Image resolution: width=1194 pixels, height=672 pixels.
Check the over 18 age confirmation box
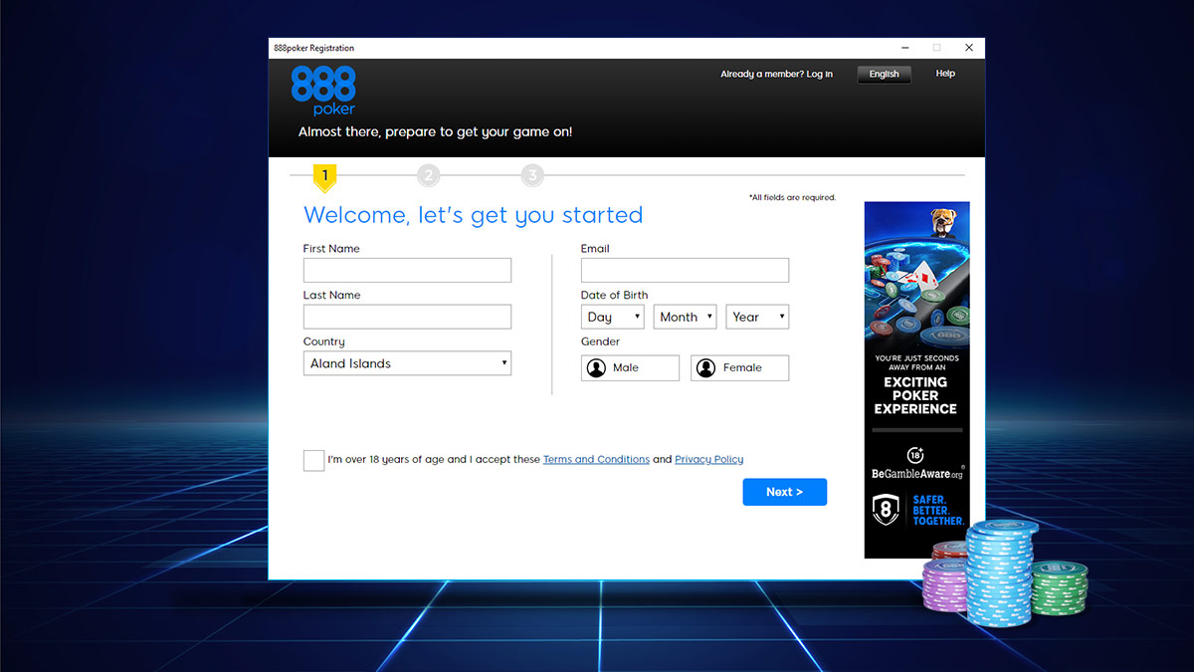(x=313, y=460)
